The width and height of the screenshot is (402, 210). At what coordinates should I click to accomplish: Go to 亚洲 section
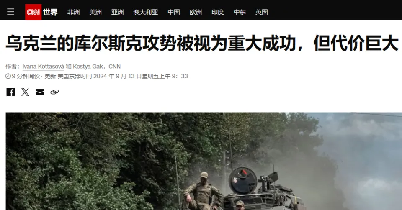(117, 12)
